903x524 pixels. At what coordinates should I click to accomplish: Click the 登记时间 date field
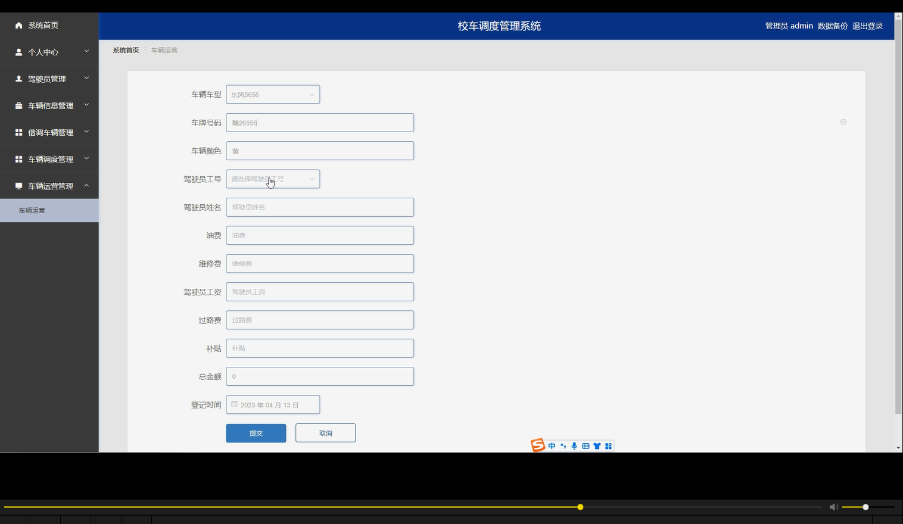[273, 404]
